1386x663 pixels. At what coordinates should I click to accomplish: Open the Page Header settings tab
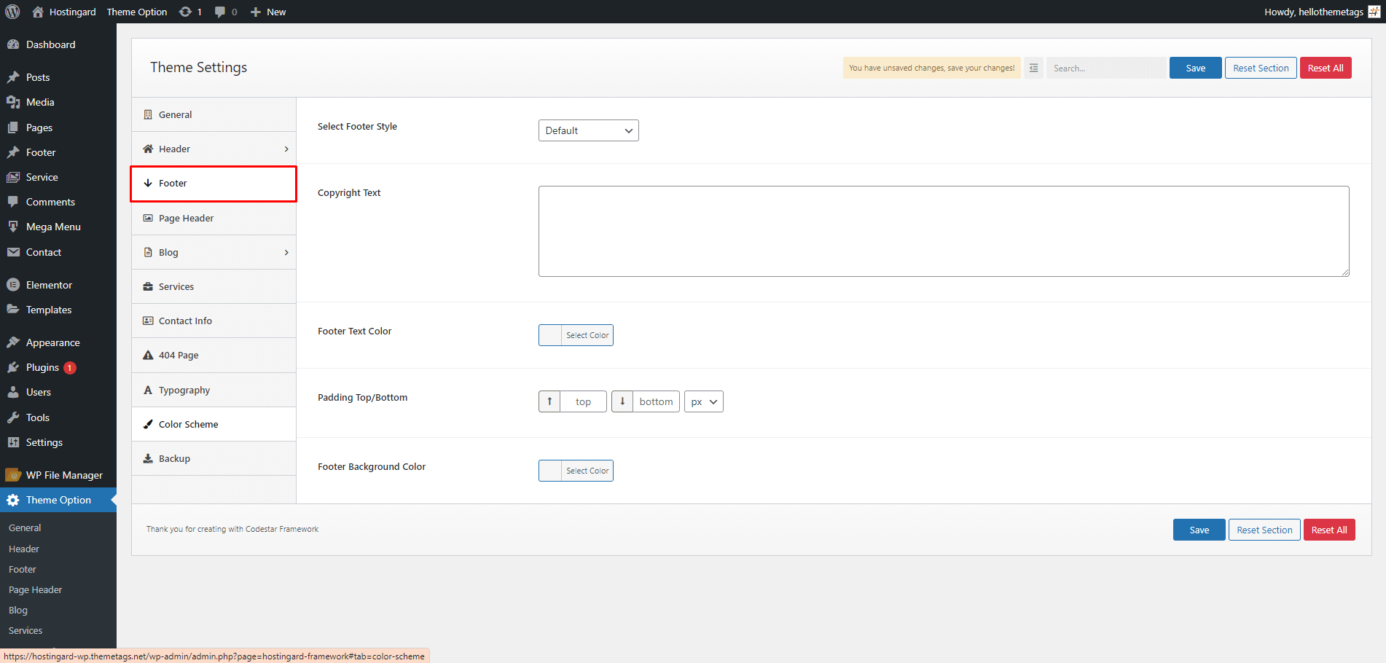[214, 218]
